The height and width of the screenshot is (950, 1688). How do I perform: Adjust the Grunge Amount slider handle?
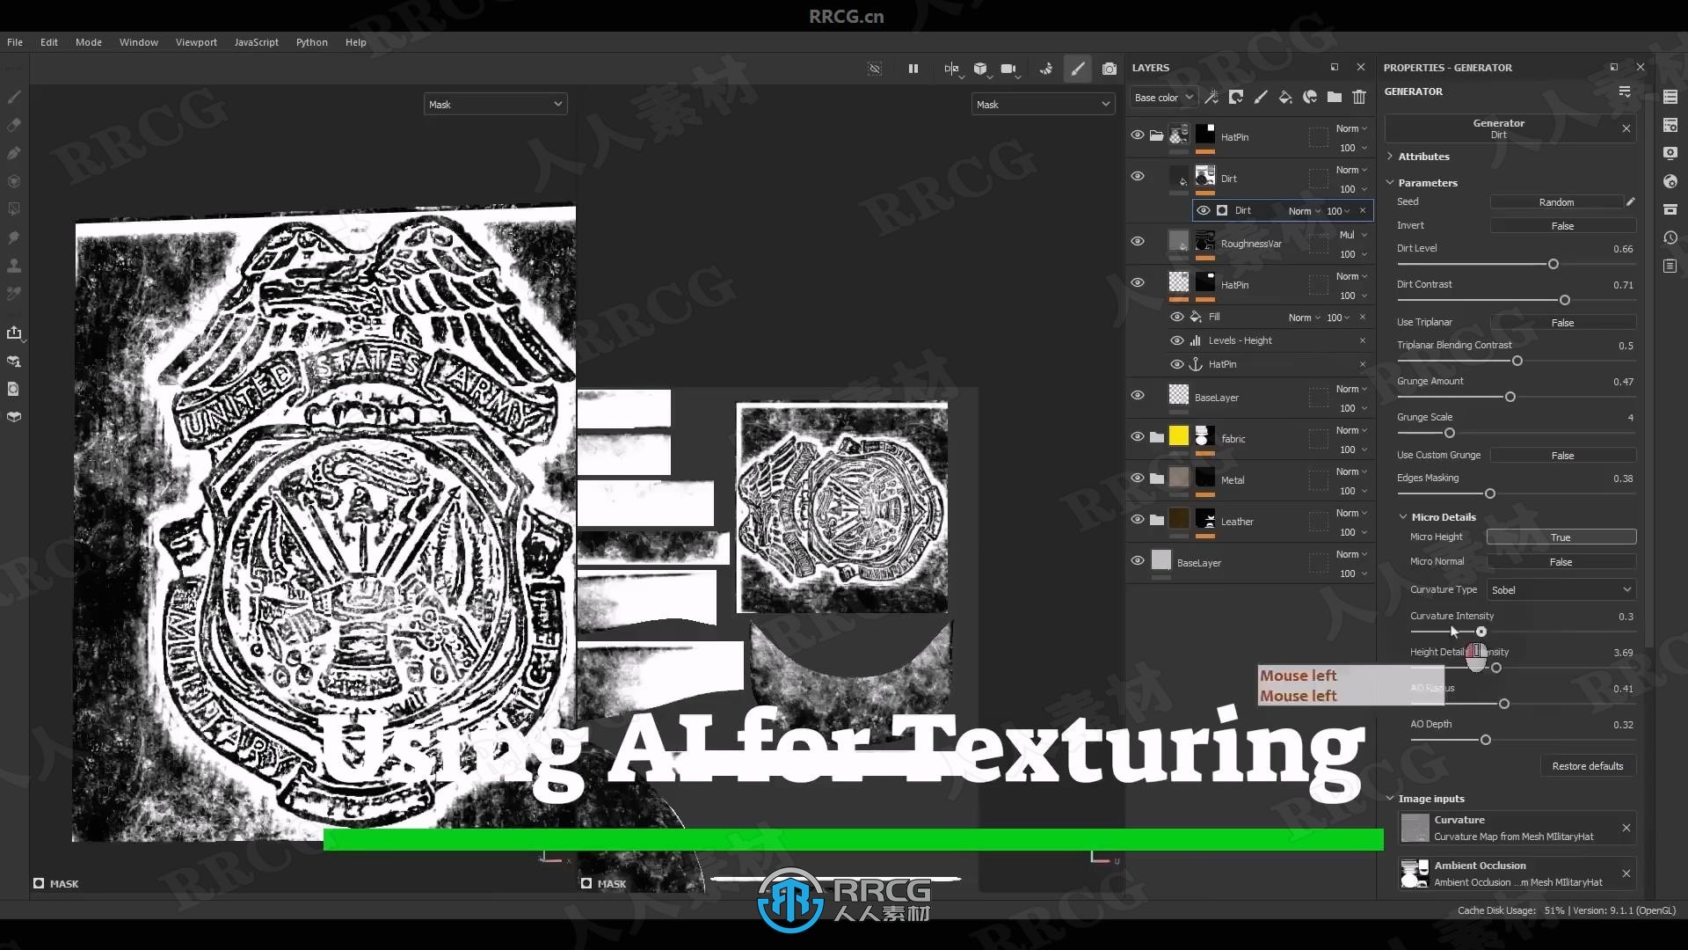[x=1510, y=397]
